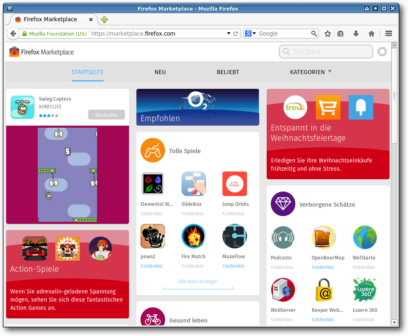The width and height of the screenshot is (408, 336).
Task: Open the Fire Match app icon
Action: [x=194, y=236]
